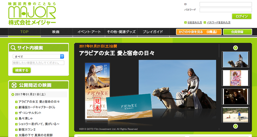Viewport: 257px width, 137px height.
Task: Click the 2017年01月21日(土) sidebar date heading
Action: [30, 94]
